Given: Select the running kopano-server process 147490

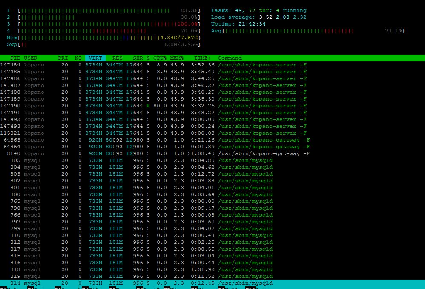Looking at the screenshot, I should [212, 106].
